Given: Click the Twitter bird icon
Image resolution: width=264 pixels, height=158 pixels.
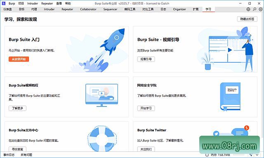Looking at the screenshot, I should point(216,134).
